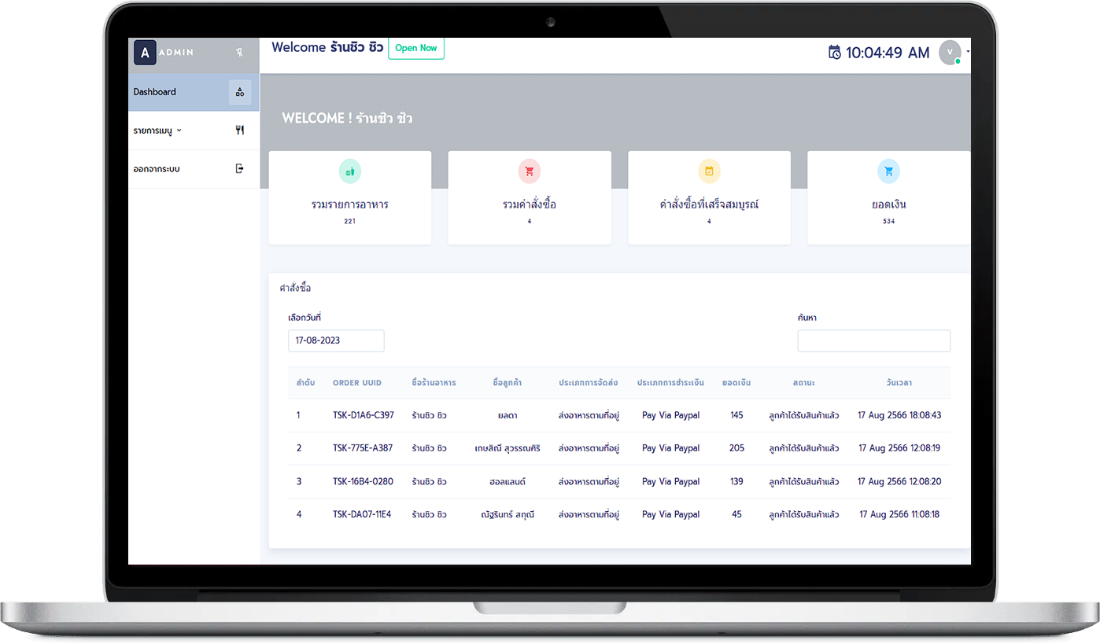The width and height of the screenshot is (1100, 644).
Task: Click the red cart icon on รวมคำสั่งซื้อ card
Action: coord(530,171)
